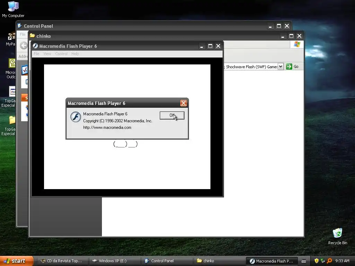
Task: Click the orange magnifier tray icon
Action: point(329,261)
